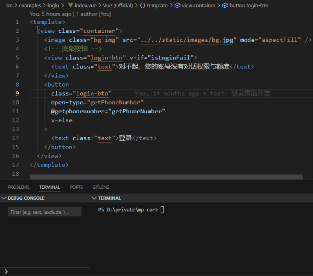Click the cube icon before view.container breadcrumb

177,5
